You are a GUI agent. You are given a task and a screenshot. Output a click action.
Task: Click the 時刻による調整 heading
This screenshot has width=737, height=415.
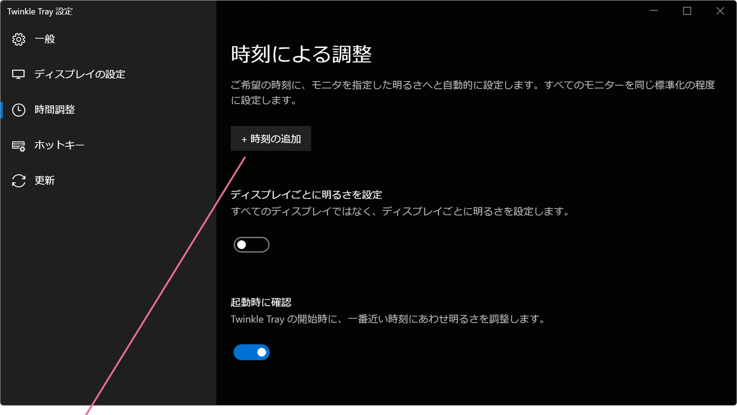[x=301, y=54]
